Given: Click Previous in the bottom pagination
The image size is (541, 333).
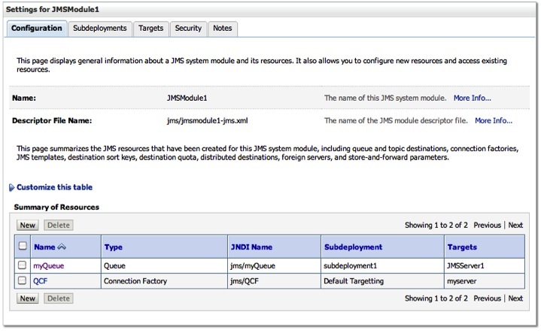Looking at the screenshot, I should (487, 298).
